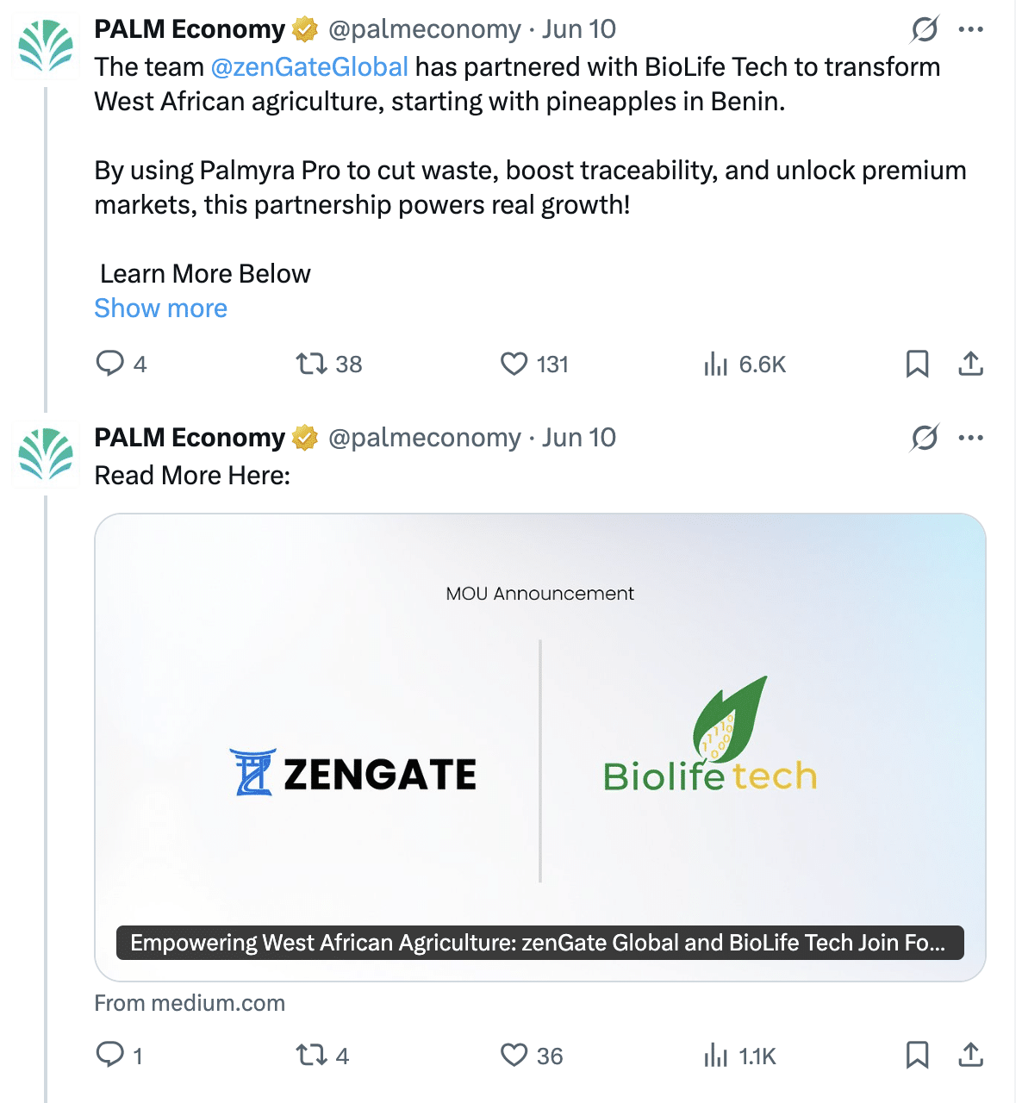This screenshot has height=1103, width=1022.
Task: Bookmark the first tweet about pineapples in Benin
Action: point(917,364)
